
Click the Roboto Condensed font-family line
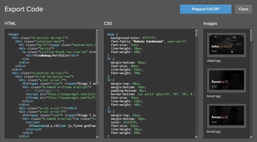coord(149,41)
